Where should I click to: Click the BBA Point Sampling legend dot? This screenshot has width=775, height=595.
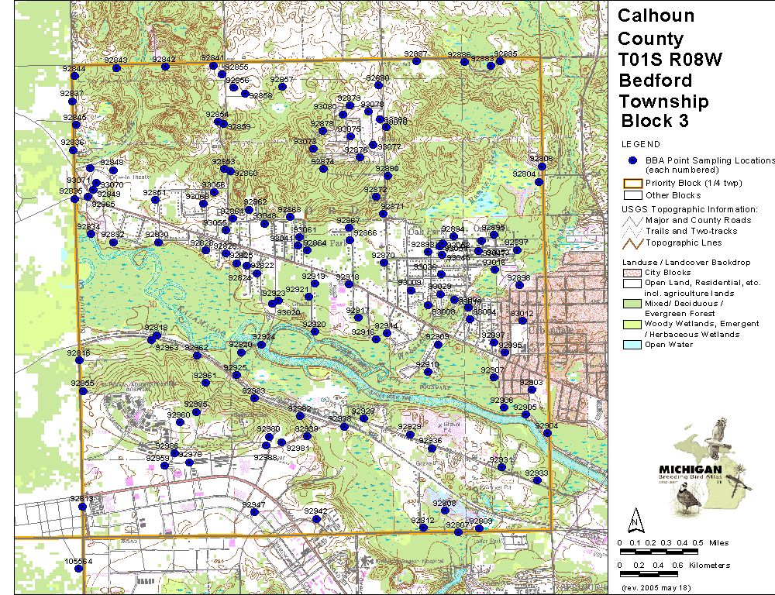point(632,160)
